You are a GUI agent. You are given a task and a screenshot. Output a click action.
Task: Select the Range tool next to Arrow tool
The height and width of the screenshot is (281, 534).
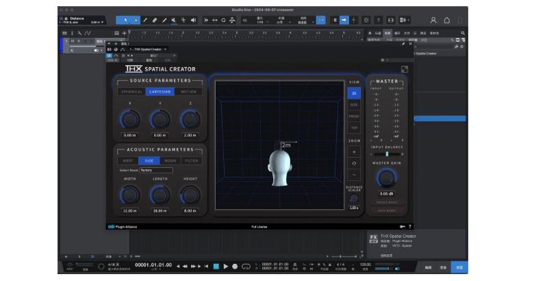click(x=135, y=21)
